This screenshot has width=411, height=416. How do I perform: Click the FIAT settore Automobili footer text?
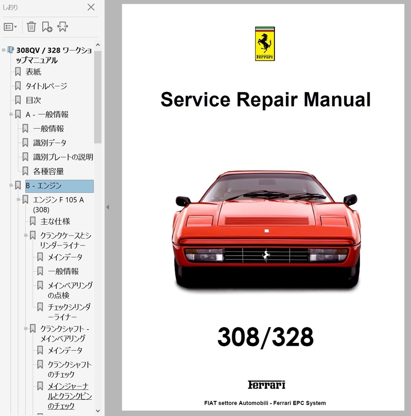[265, 403]
